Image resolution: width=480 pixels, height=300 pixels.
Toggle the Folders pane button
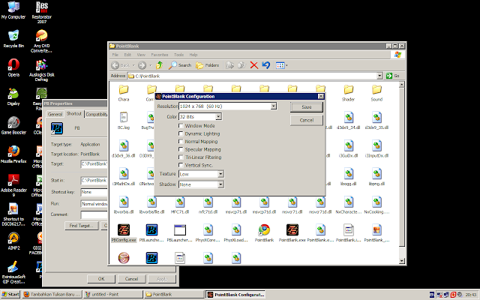208,65
